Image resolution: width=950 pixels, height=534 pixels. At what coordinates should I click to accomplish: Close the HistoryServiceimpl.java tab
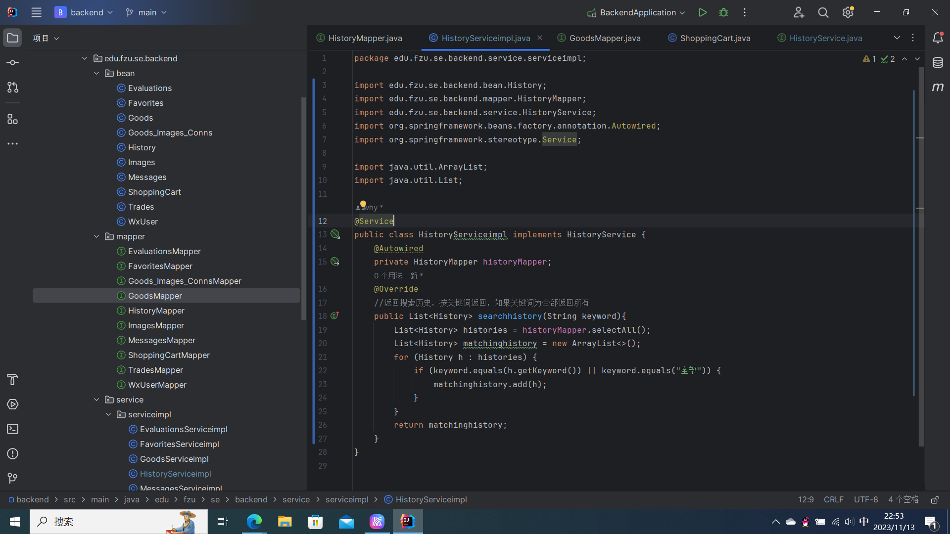pyautogui.click(x=540, y=38)
